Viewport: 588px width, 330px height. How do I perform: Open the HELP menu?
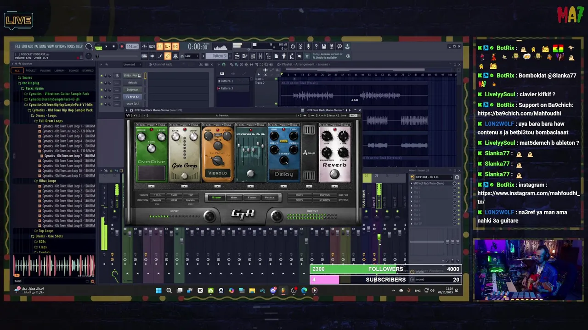click(x=79, y=46)
